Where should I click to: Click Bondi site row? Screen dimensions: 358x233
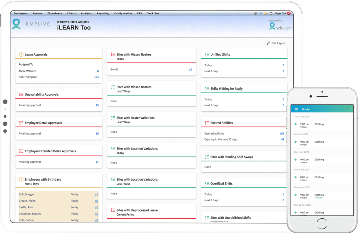[151, 70]
